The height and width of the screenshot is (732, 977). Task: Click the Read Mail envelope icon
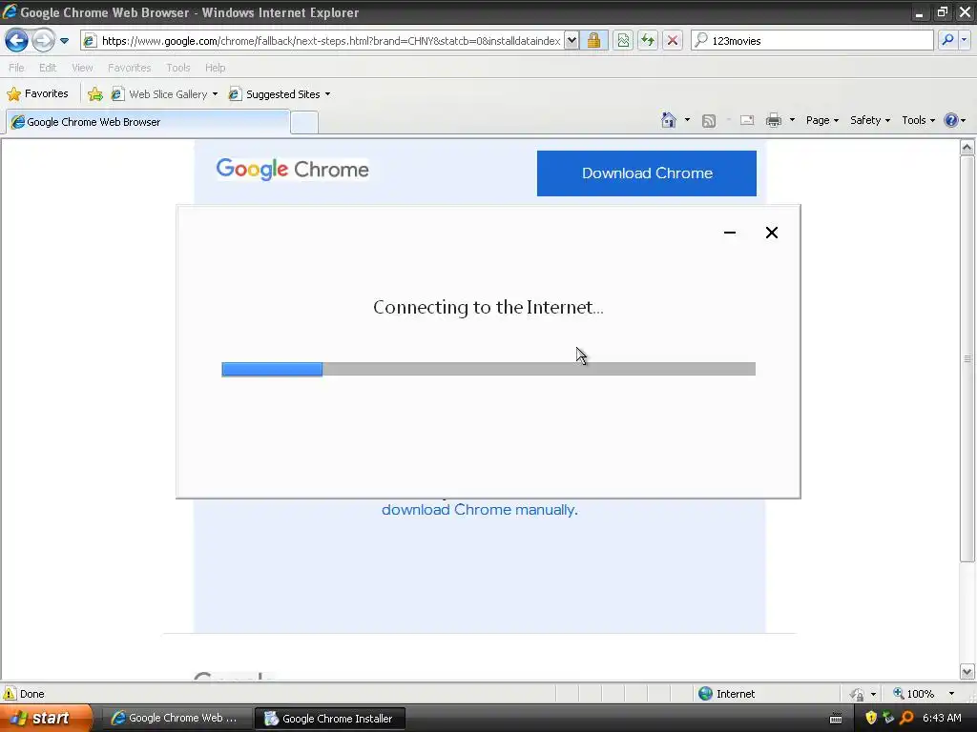[747, 120]
